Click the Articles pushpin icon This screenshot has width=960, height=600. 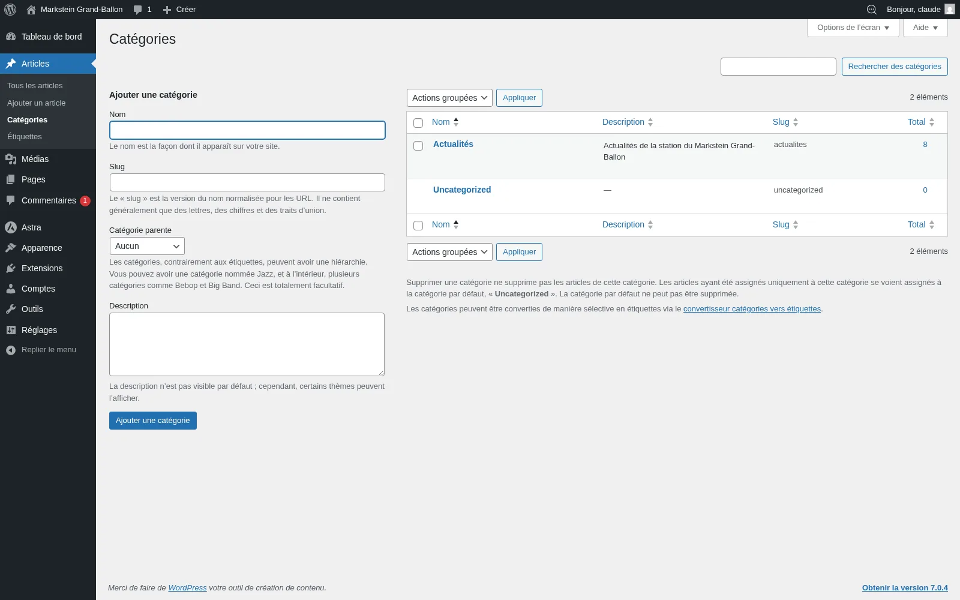pos(11,64)
